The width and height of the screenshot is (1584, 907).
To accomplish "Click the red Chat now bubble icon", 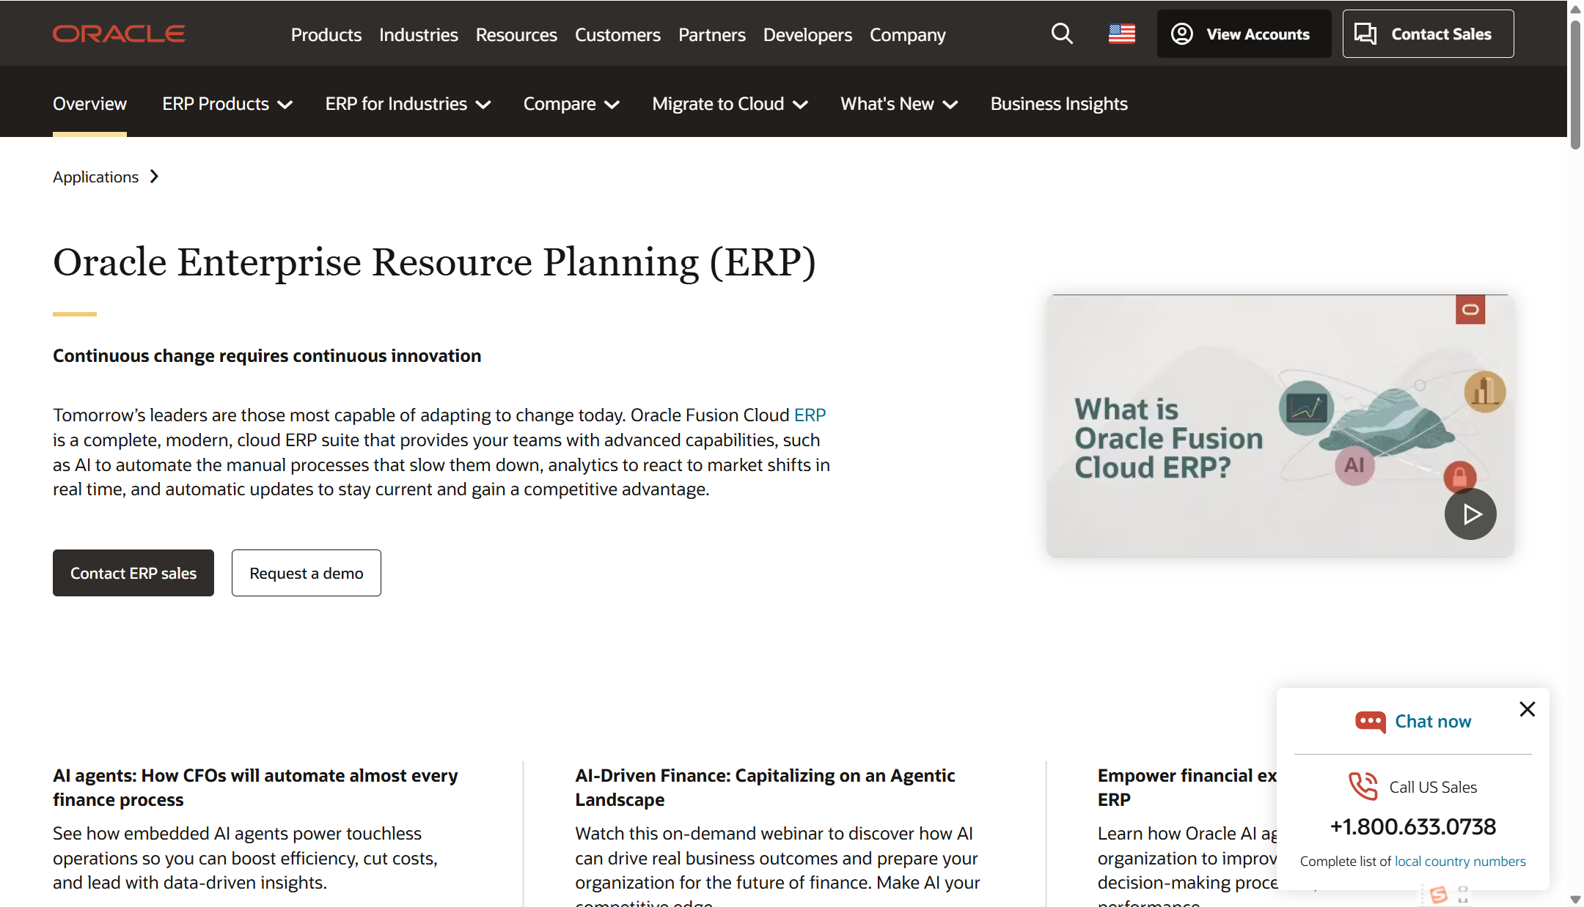I will 1370,722.
